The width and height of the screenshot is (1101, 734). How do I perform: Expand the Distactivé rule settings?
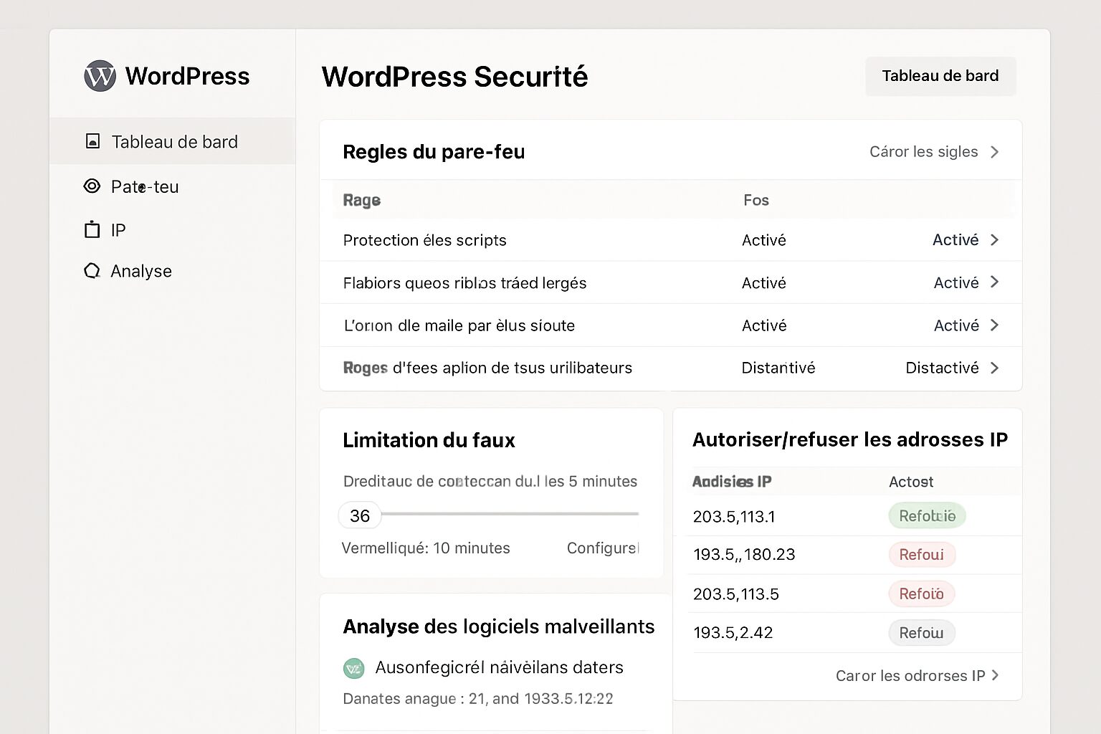pos(995,368)
